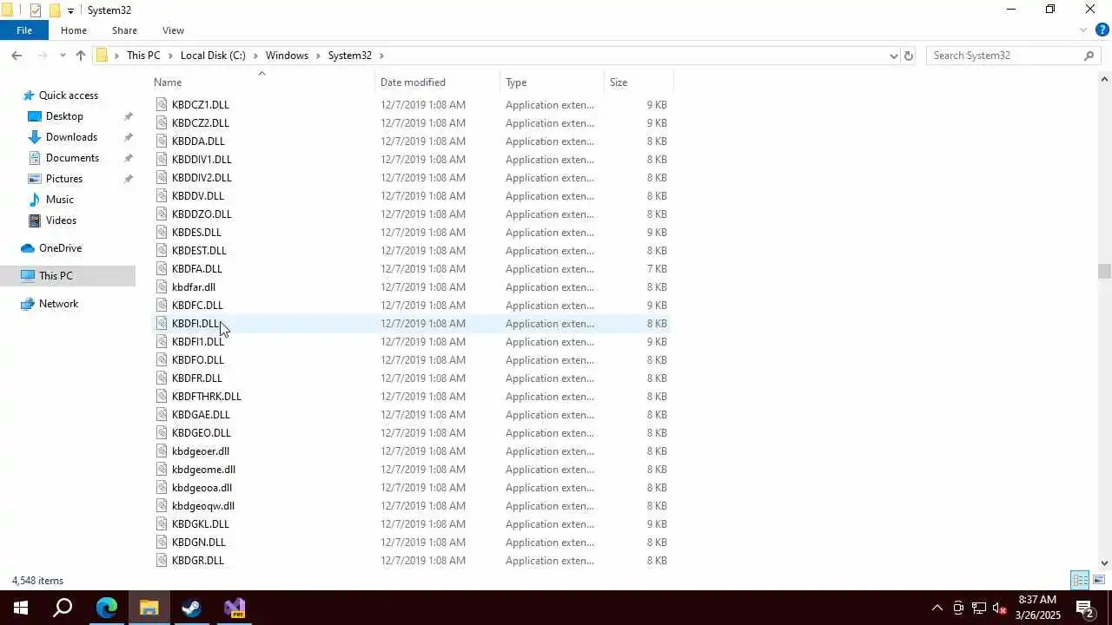The height and width of the screenshot is (625, 1112).
Task: Open Documents in the navigation pane
Action: (x=72, y=158)
